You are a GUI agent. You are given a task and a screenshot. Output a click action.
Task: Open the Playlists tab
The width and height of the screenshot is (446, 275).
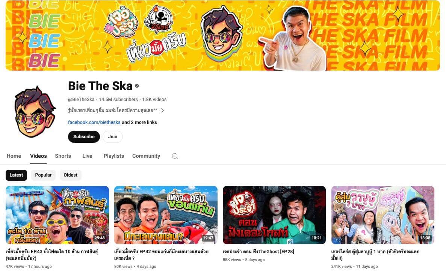click(114, 156)
